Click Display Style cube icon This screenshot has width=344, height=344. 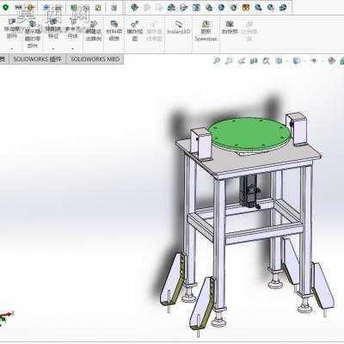296,61
